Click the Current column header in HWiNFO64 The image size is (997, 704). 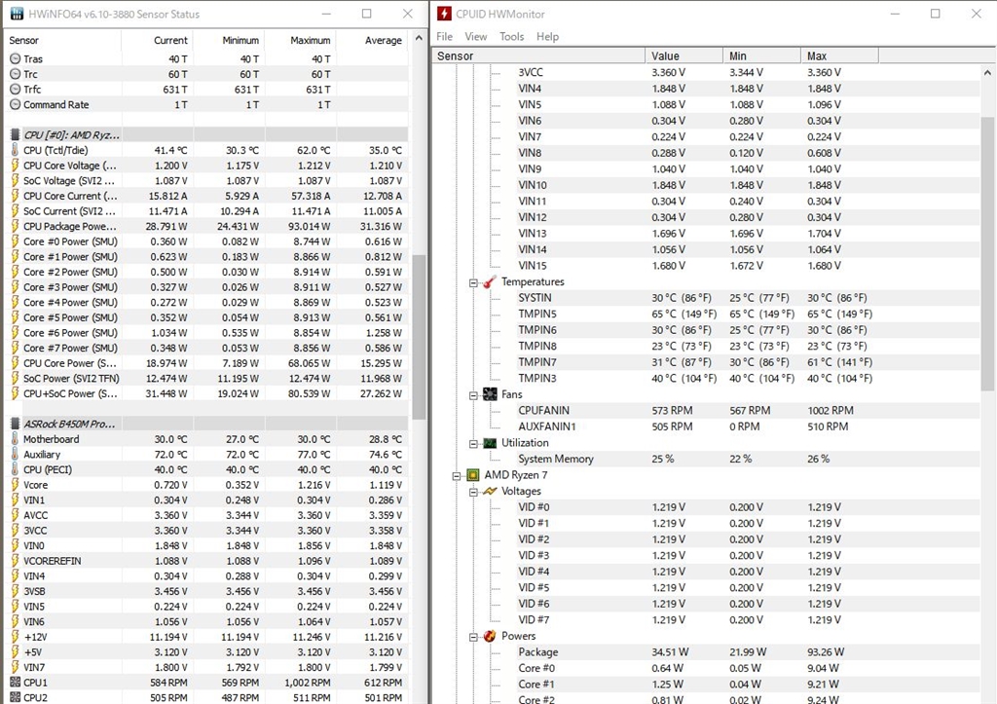point(157,40)
